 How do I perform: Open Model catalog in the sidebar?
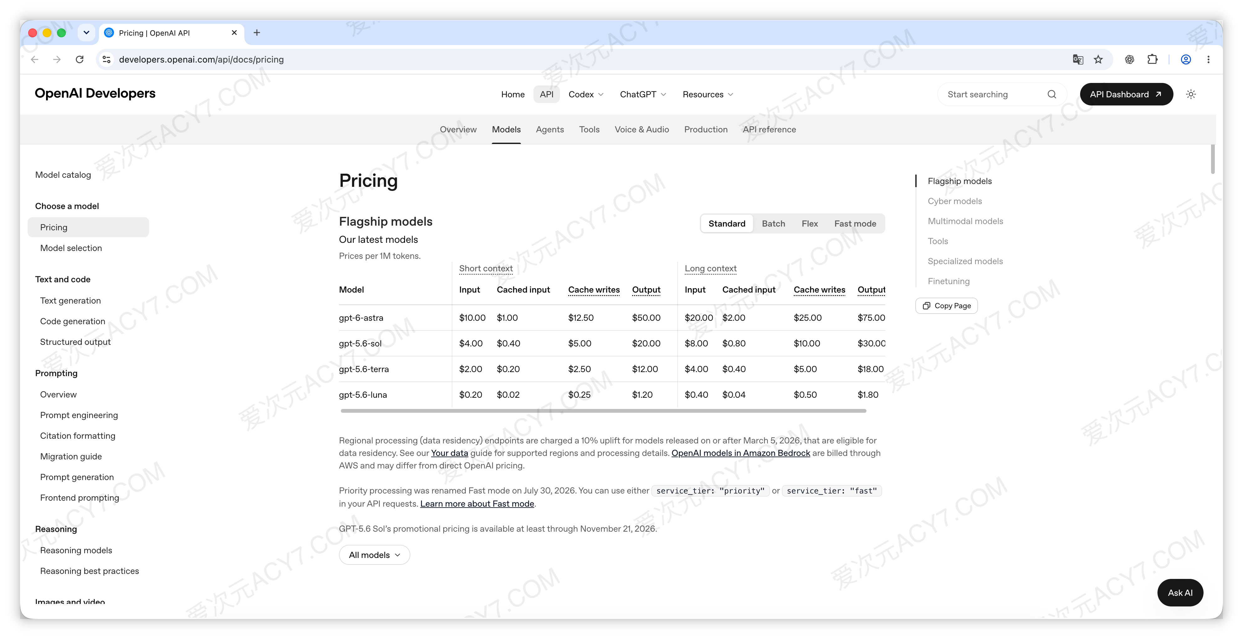point(63,175)
